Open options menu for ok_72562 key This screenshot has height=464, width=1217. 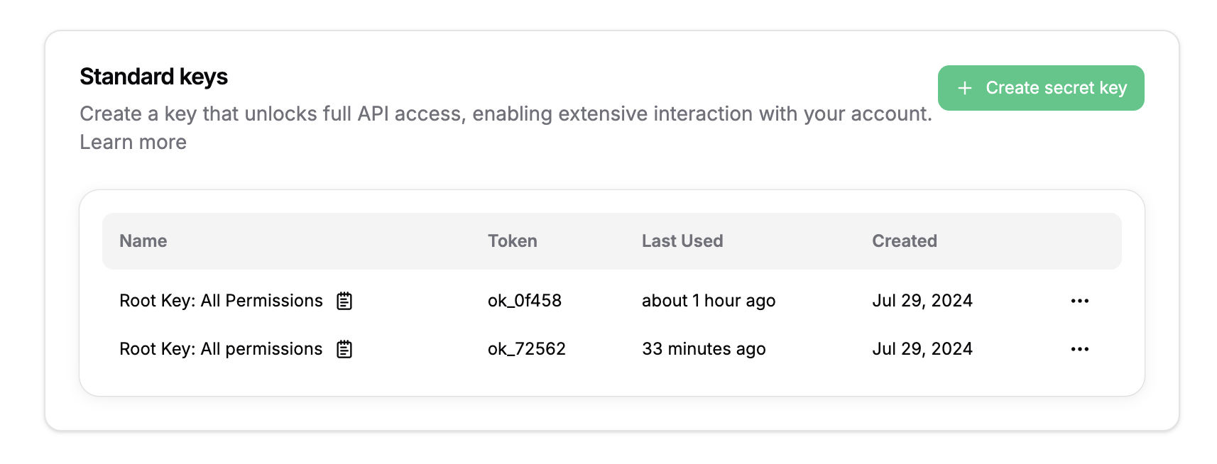1079,349
